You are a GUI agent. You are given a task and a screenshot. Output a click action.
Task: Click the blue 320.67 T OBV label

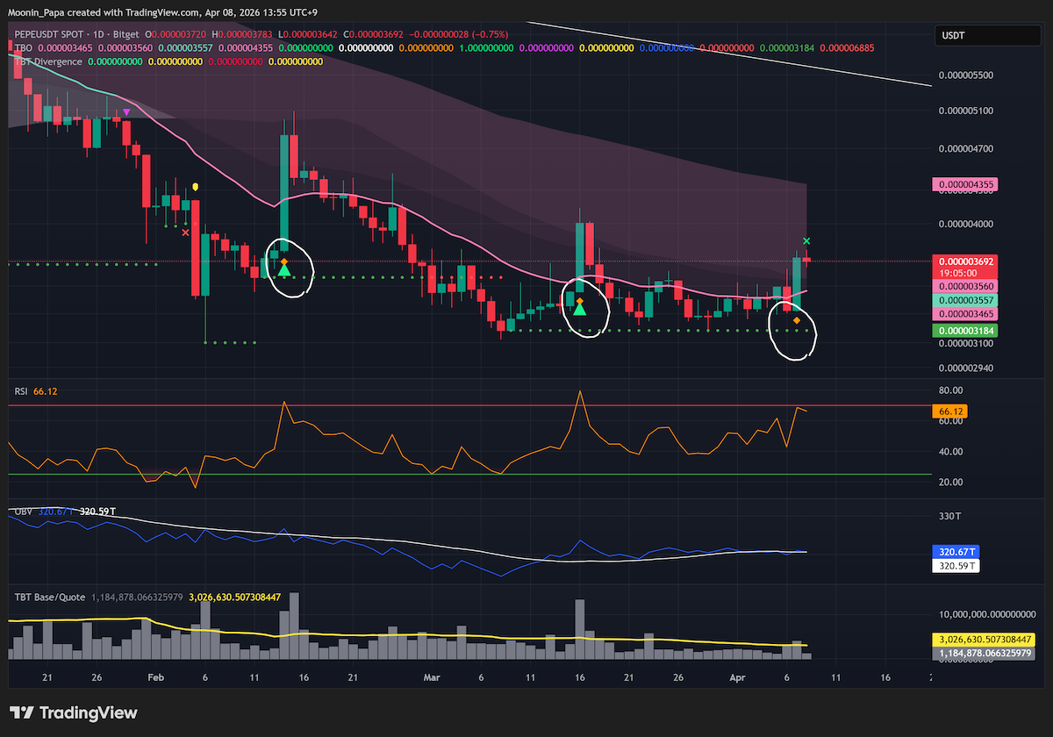pos(956,552)
